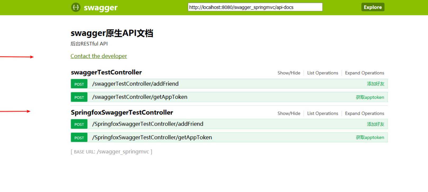Click the Explore button
Image resolution: width=428 pixels, height=192 pixels.
click(x=373, y=7)
